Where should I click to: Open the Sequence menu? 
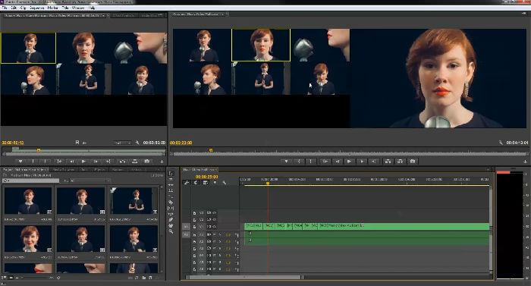(36, 8)
